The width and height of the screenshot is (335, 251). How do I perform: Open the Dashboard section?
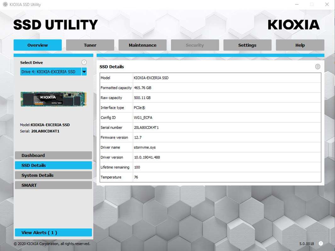pos(53,155)
